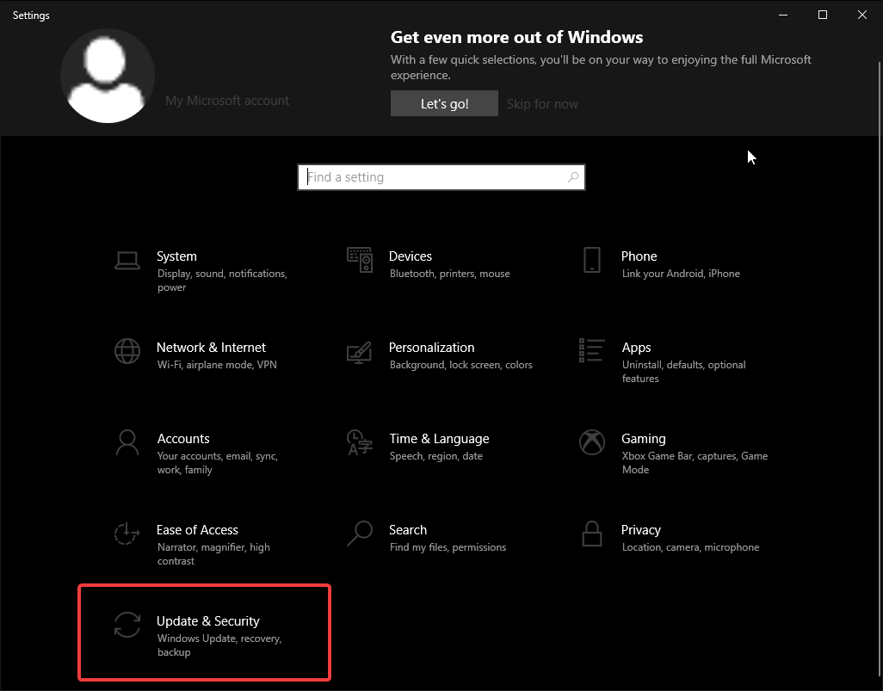Screen dimensions: 883x691
Task: Click the search magnifier in the settings search box
Action: (x=573, y=176)
